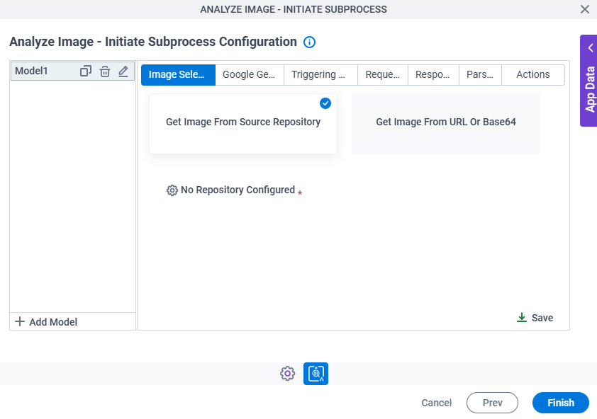Edit Model1 name with pencil icon
Image resolution: width=597 pixels, height=419 pixels.
coord(123,71)
